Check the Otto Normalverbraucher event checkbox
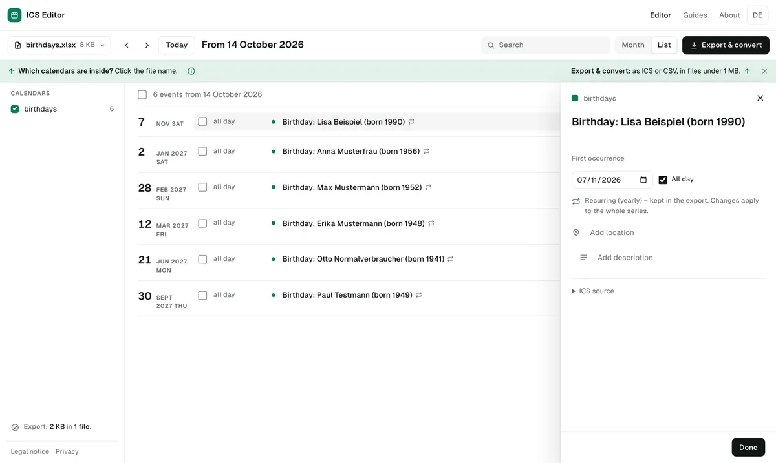 click(202, 259)
